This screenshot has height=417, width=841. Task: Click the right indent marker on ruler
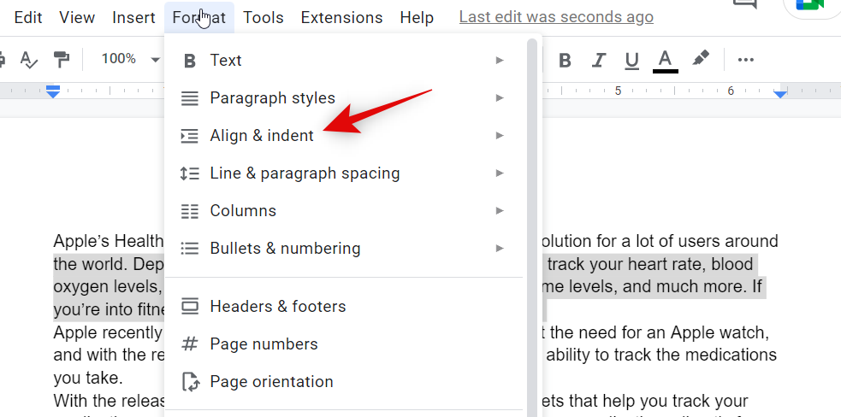click(779, 93)
